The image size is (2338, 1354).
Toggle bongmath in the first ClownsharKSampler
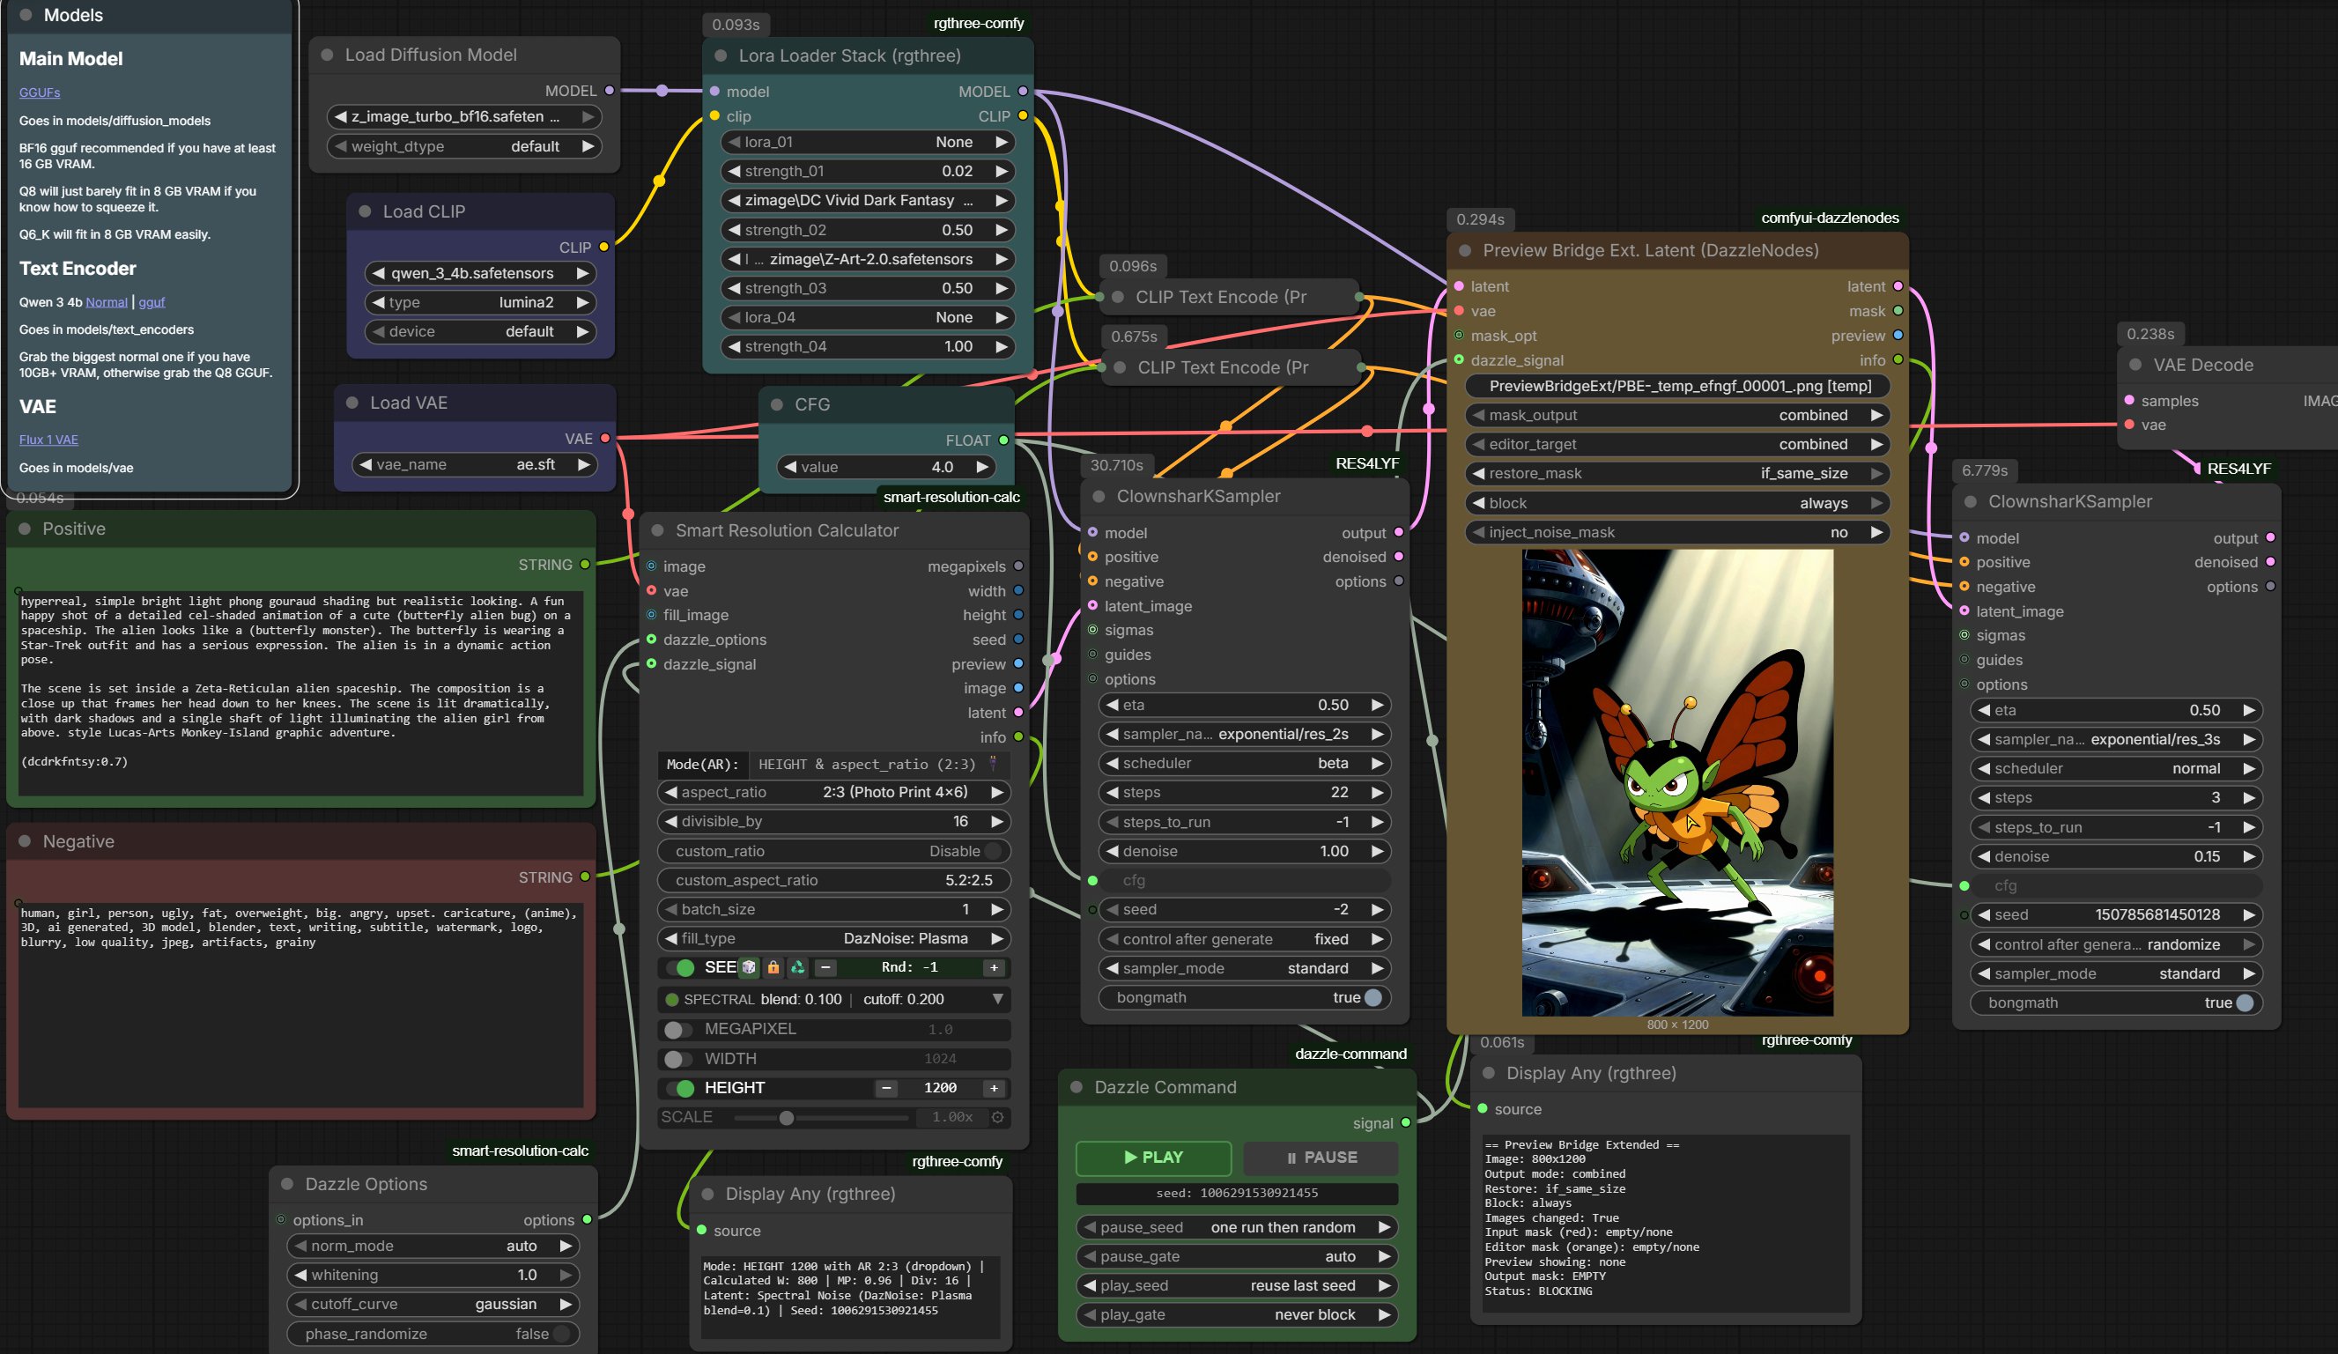[x=1373, y=997]
